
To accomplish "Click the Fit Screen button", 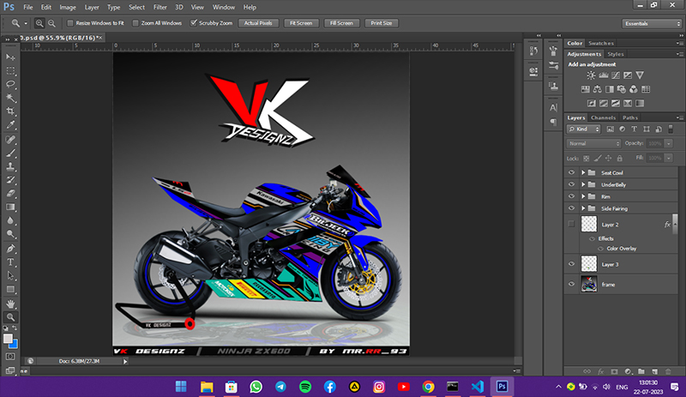I will coord(301,23).
